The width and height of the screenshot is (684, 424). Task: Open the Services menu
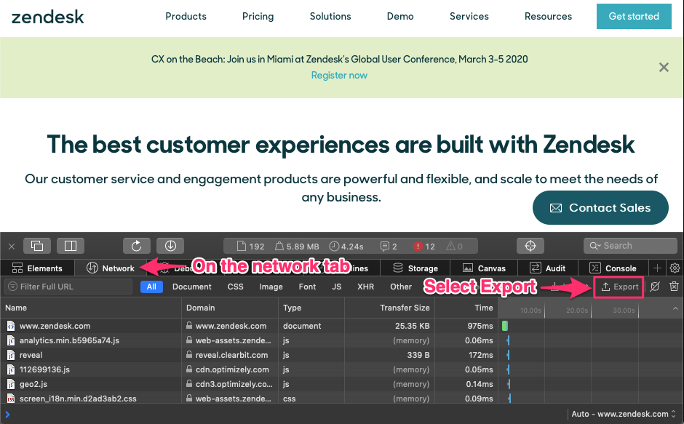(469, 17)
